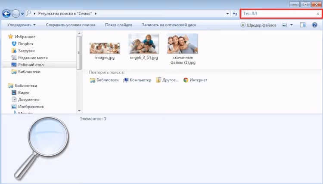Click the Изображения library icon
323x184 pixels.
coord(14,107)
